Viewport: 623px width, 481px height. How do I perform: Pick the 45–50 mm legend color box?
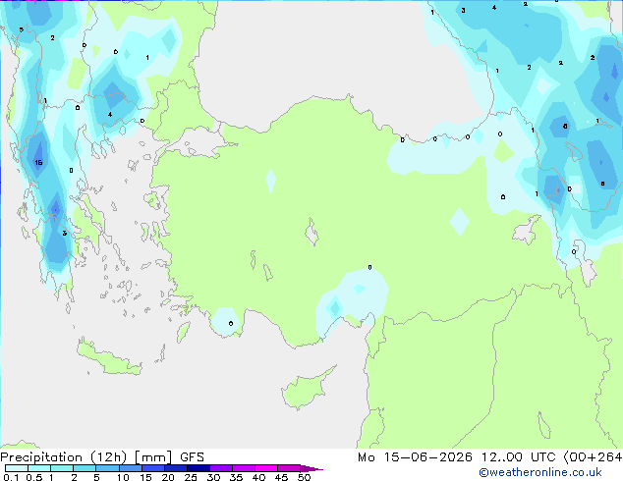289,468
